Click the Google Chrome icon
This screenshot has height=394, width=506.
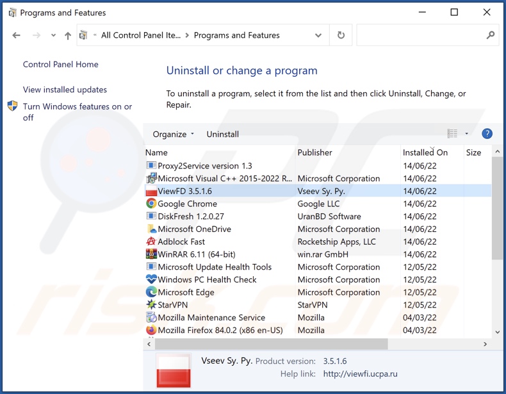tap(151, 204)
